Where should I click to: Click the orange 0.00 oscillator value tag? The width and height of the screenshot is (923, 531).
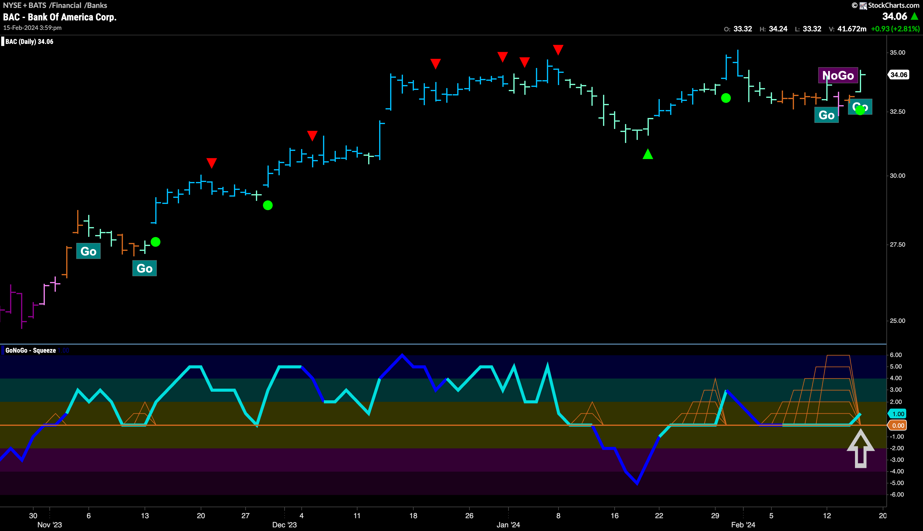click(x=897, y=426)
